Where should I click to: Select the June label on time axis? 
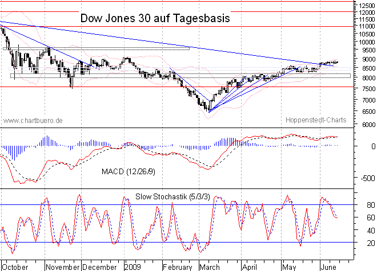(328, 267)
